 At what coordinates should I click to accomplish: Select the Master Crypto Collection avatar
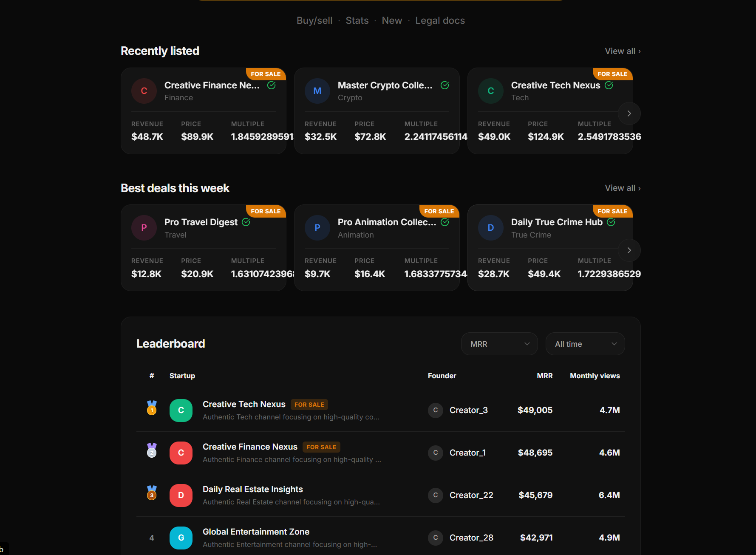(x=317, y=91)
